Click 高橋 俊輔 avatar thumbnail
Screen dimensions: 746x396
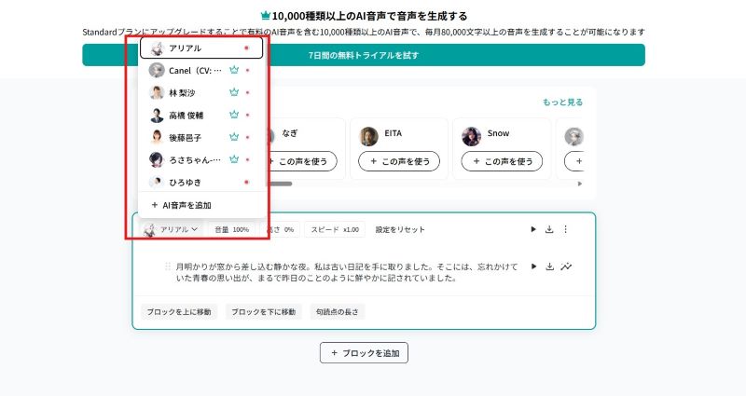[157, 115]
